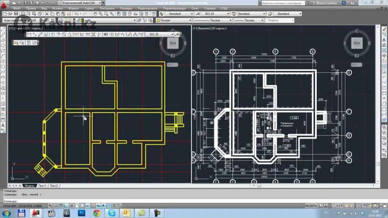Toggle Grid display in status bar
The width and height of the screenshot is (388, 218).
point(61,206)
